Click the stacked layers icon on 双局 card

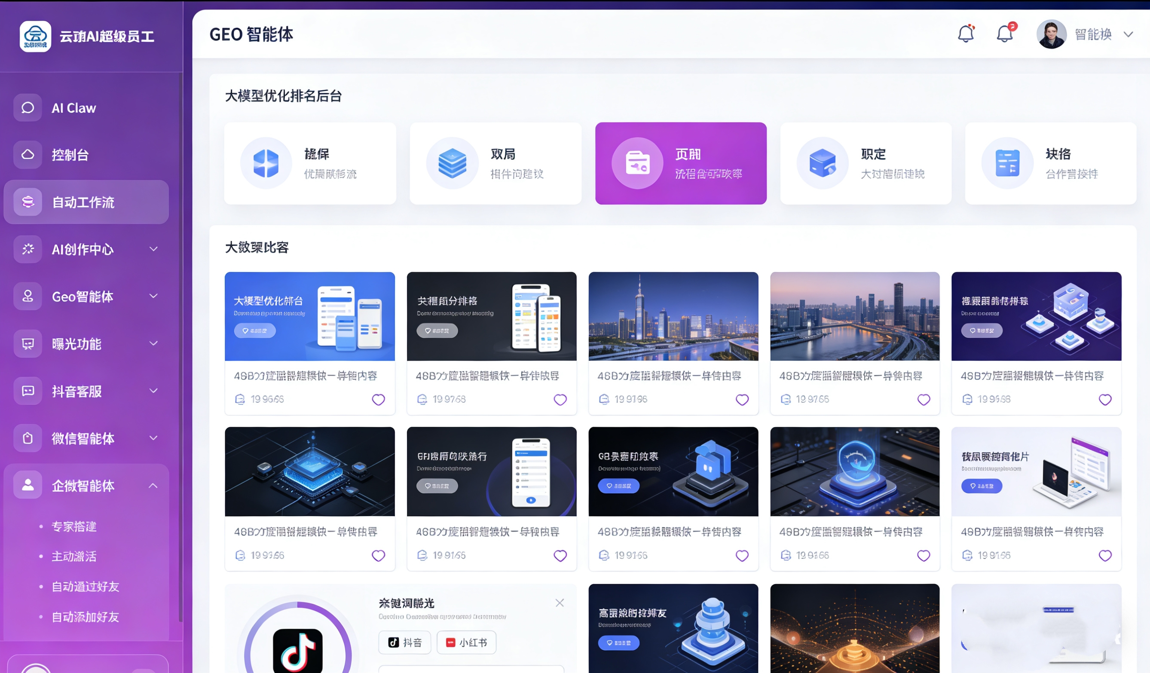click(452, 163)
